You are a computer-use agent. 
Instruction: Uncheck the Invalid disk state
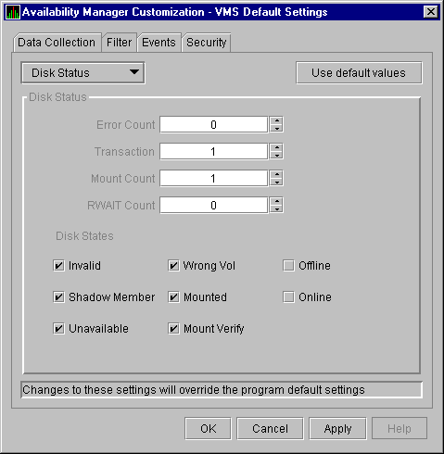[58, 266]
